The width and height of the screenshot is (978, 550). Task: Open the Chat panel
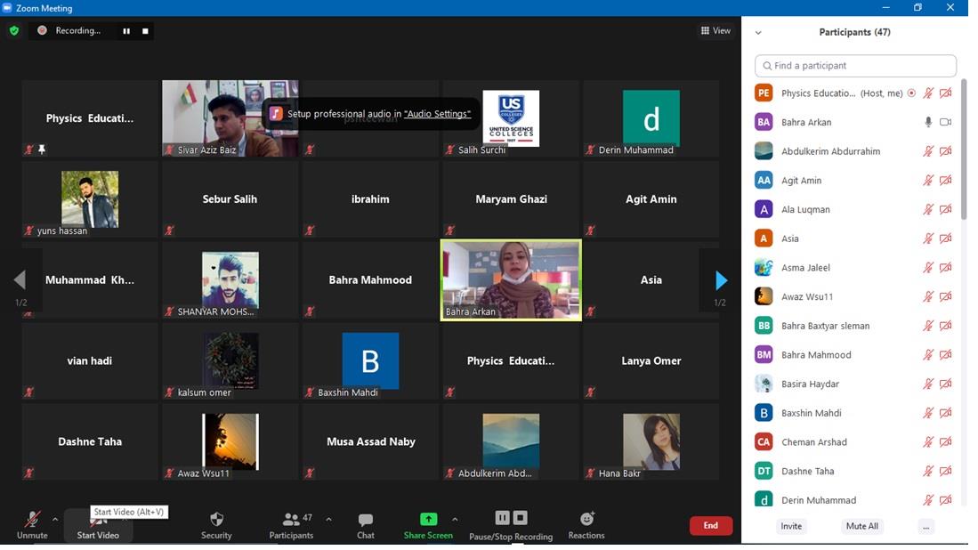pos(365,524)
